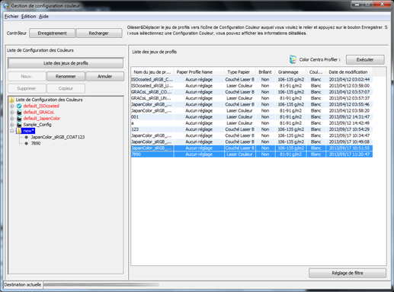Click the application icon in the title bar
The height and width of the screenshot is (292, 394).
[x=6, y=5]
